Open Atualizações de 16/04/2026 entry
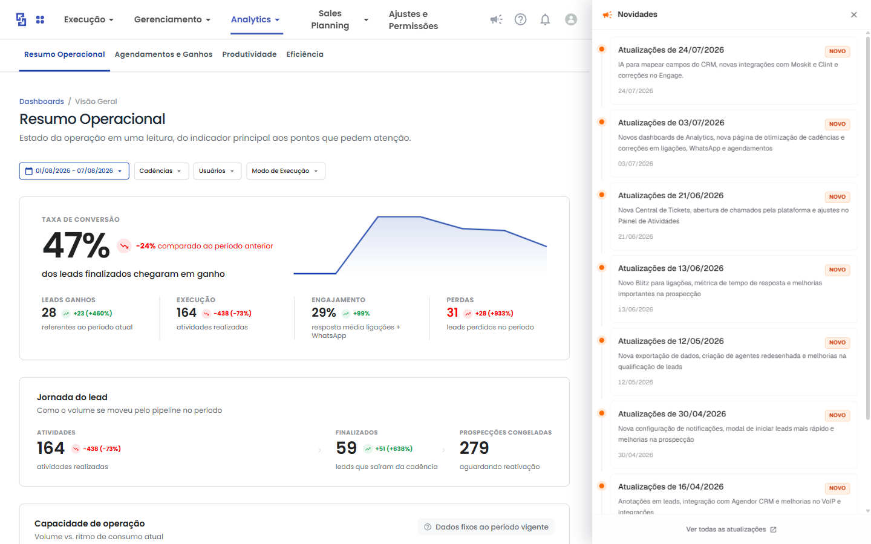 point(734,494)
